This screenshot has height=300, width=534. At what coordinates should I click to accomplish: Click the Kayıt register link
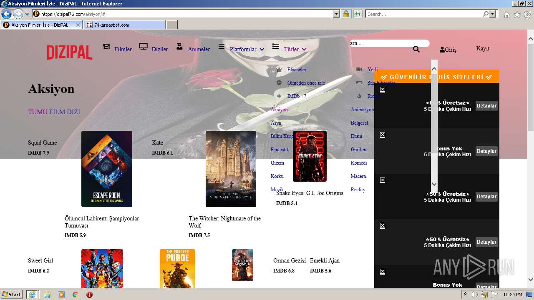coord(483,49)
